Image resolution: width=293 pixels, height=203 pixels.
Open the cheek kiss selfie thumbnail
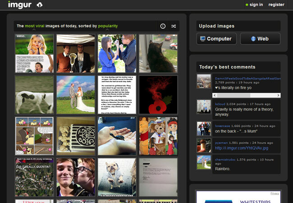point(76,177)
